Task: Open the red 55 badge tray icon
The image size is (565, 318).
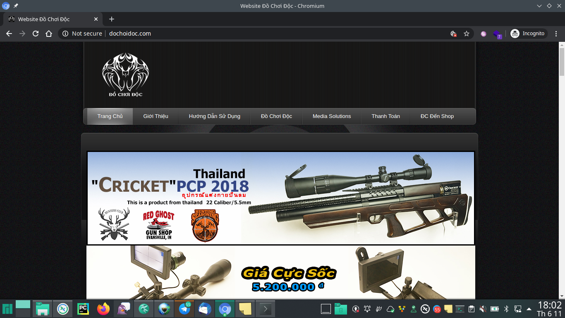Action: pos(437,309)
